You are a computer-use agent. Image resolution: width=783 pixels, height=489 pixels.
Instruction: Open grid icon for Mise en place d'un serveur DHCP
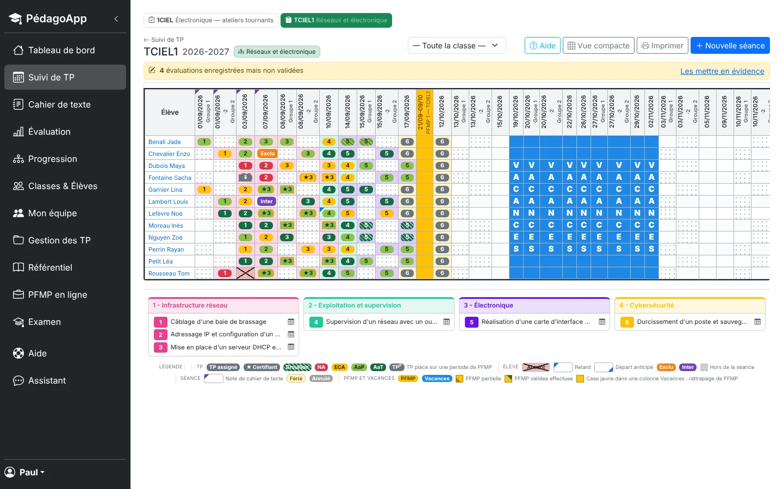point(291,347)
